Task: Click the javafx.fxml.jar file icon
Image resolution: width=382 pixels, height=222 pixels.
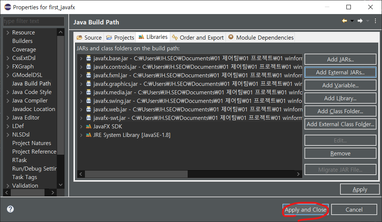Action: 89,75
